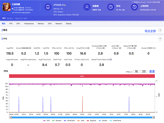This screenshot has width=164, height=123.
Task: Click the 王者荣耀 game app icon
Action: coord(6,7)
